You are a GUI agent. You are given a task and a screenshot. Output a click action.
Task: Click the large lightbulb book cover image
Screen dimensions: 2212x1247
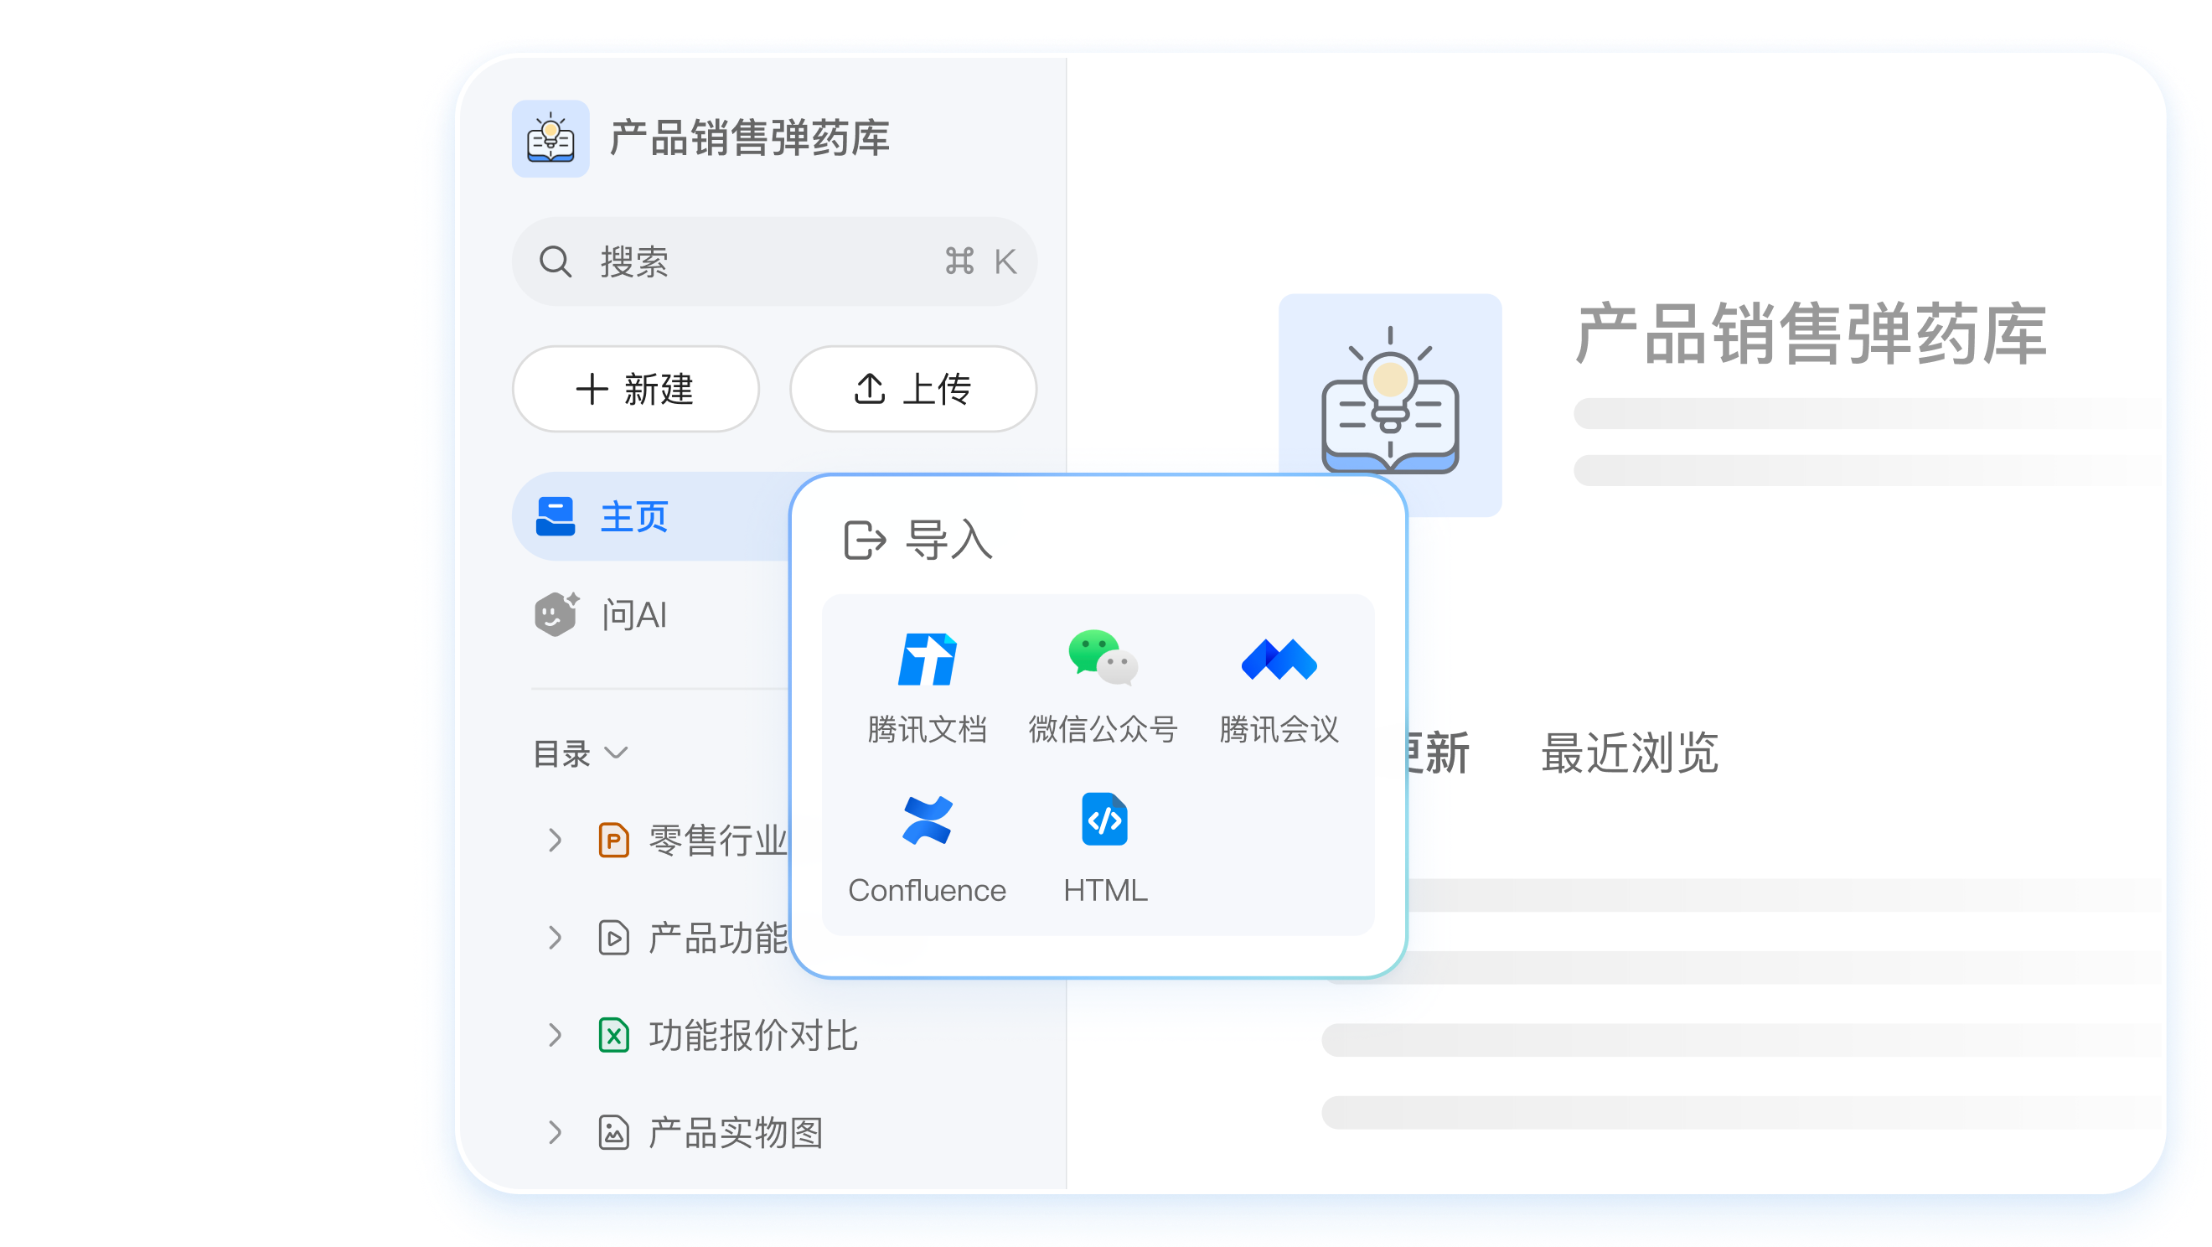click(x=1390, y=406)
